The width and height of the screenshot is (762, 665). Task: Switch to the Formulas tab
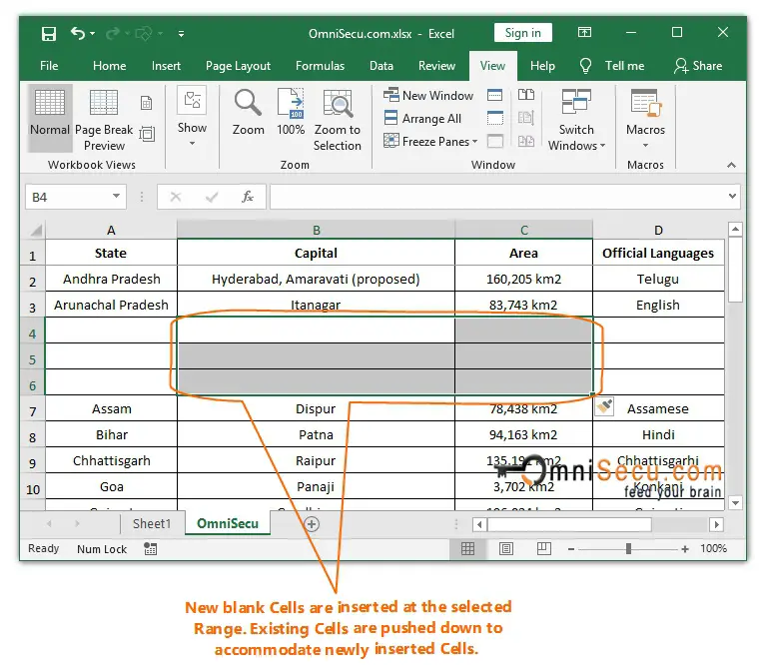320,66
